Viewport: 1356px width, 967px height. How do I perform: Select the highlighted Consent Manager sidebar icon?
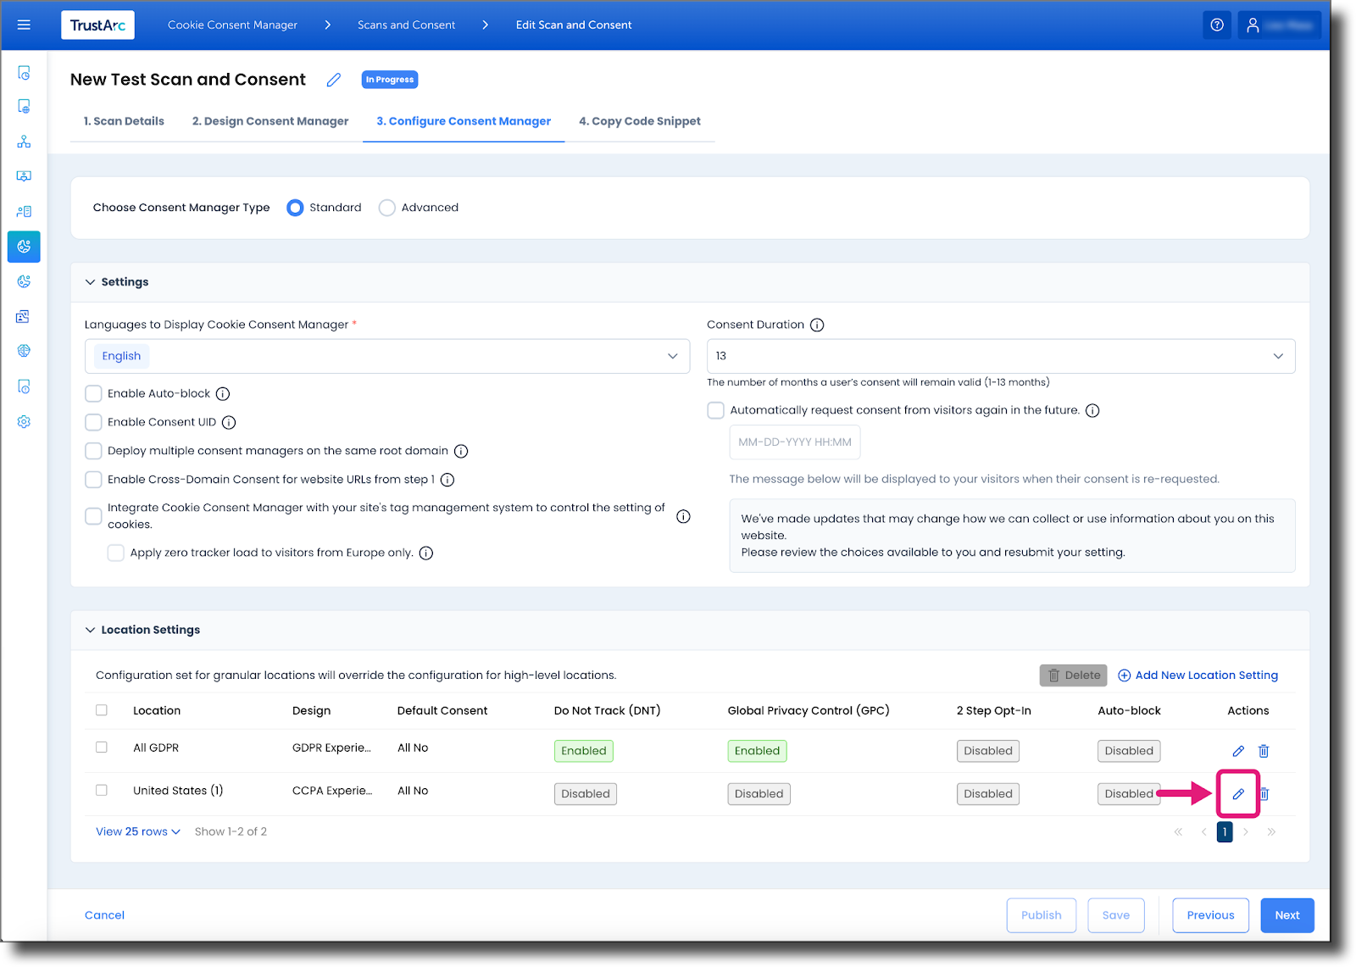click(24, 247)
